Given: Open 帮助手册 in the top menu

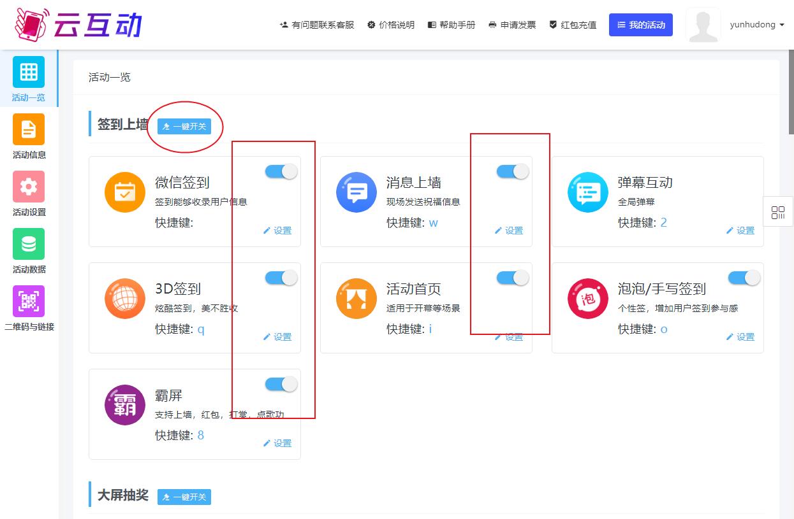Looking at the screenshot, I should (452, 25).
